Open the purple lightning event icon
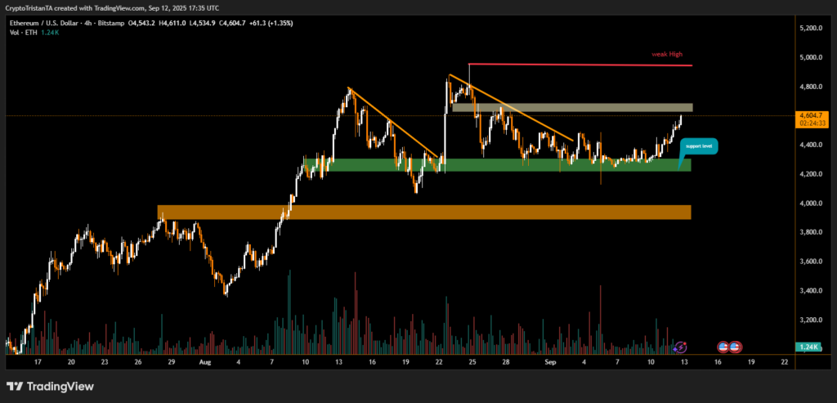This screenshot has height=403, width=837. pyautogui.click(x=680, y=347)
